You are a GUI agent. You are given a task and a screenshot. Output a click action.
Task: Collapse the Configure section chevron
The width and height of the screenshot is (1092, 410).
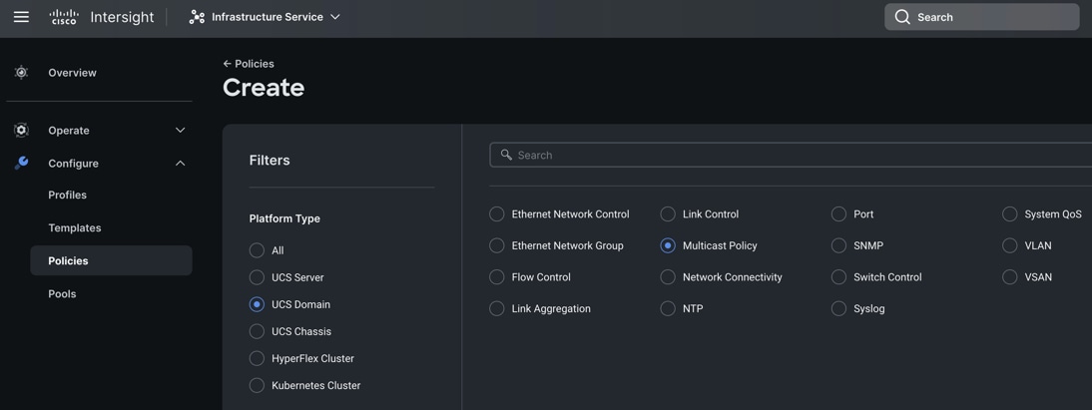tap(181, 164)
